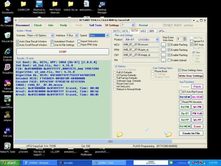This screenshot has width=221, height=166.
Task: Check Full Factory Defaults option
Action: point(115,78)
